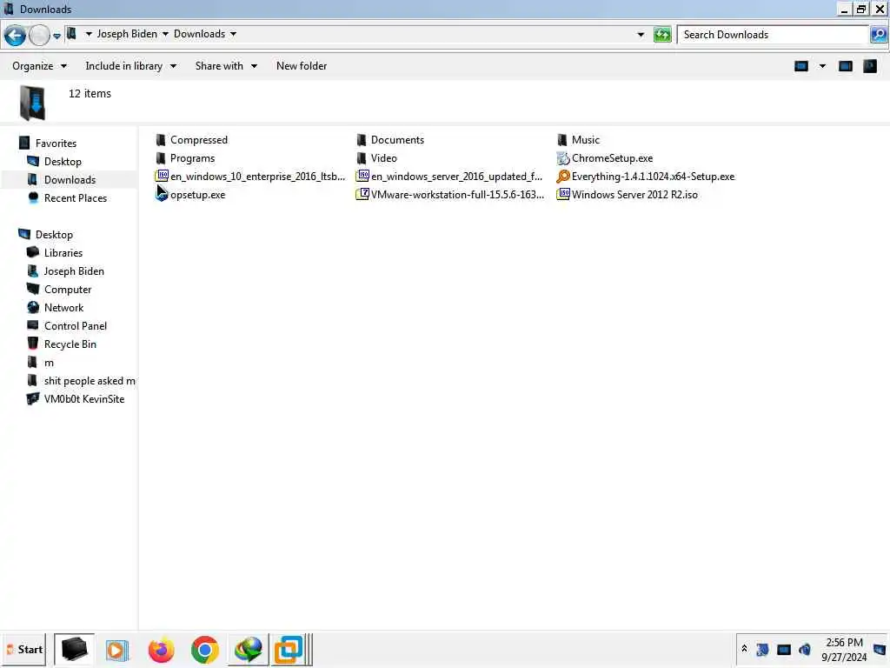Viewport: 890px width, 668px height.
Task: Create a New folder
Action: coord(302,66)
